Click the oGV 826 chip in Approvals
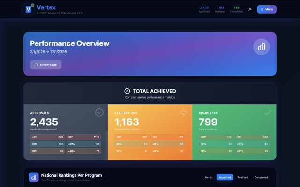The image size is (300, 187). coord(47,137)
